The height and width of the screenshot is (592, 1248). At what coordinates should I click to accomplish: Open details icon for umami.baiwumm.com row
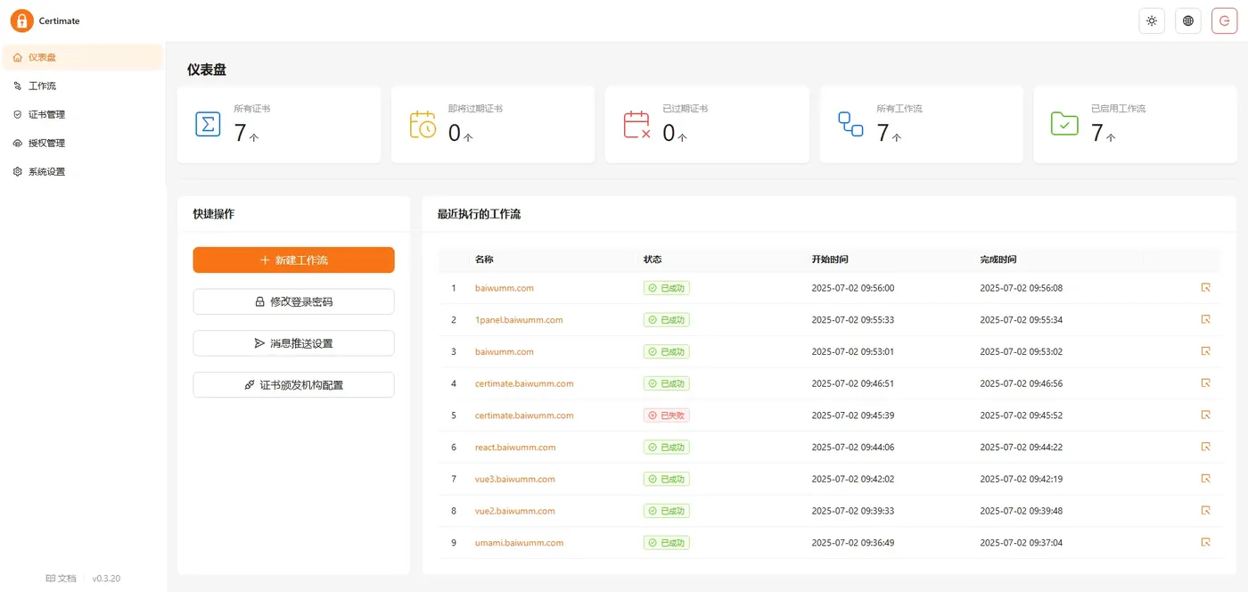tap(1205, 542)
